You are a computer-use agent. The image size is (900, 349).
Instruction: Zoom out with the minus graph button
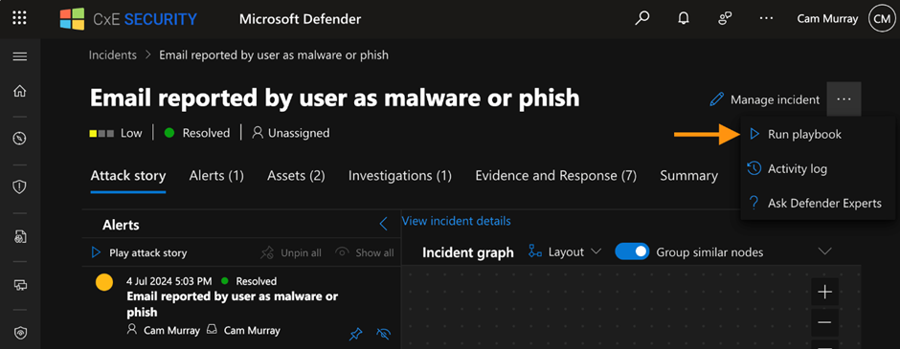point(824,322)
